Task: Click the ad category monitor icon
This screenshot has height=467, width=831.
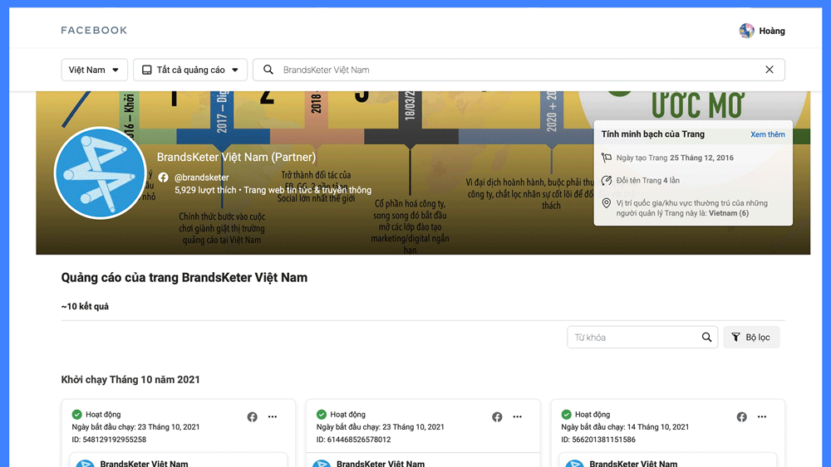Action: (147, 70)
